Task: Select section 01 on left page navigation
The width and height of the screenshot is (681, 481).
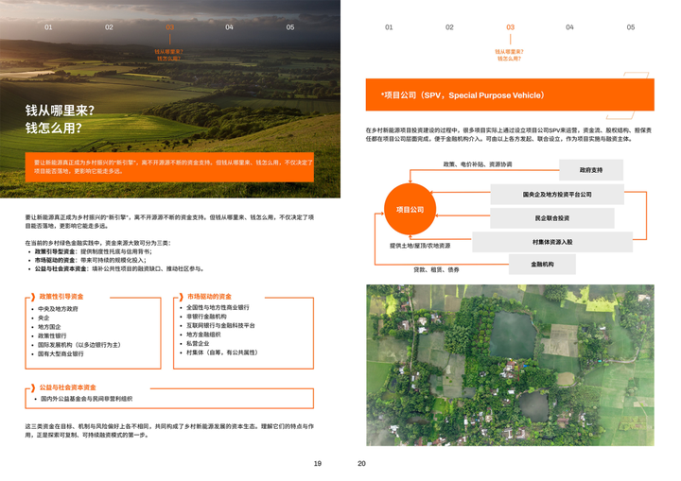Action: [48, 26]
